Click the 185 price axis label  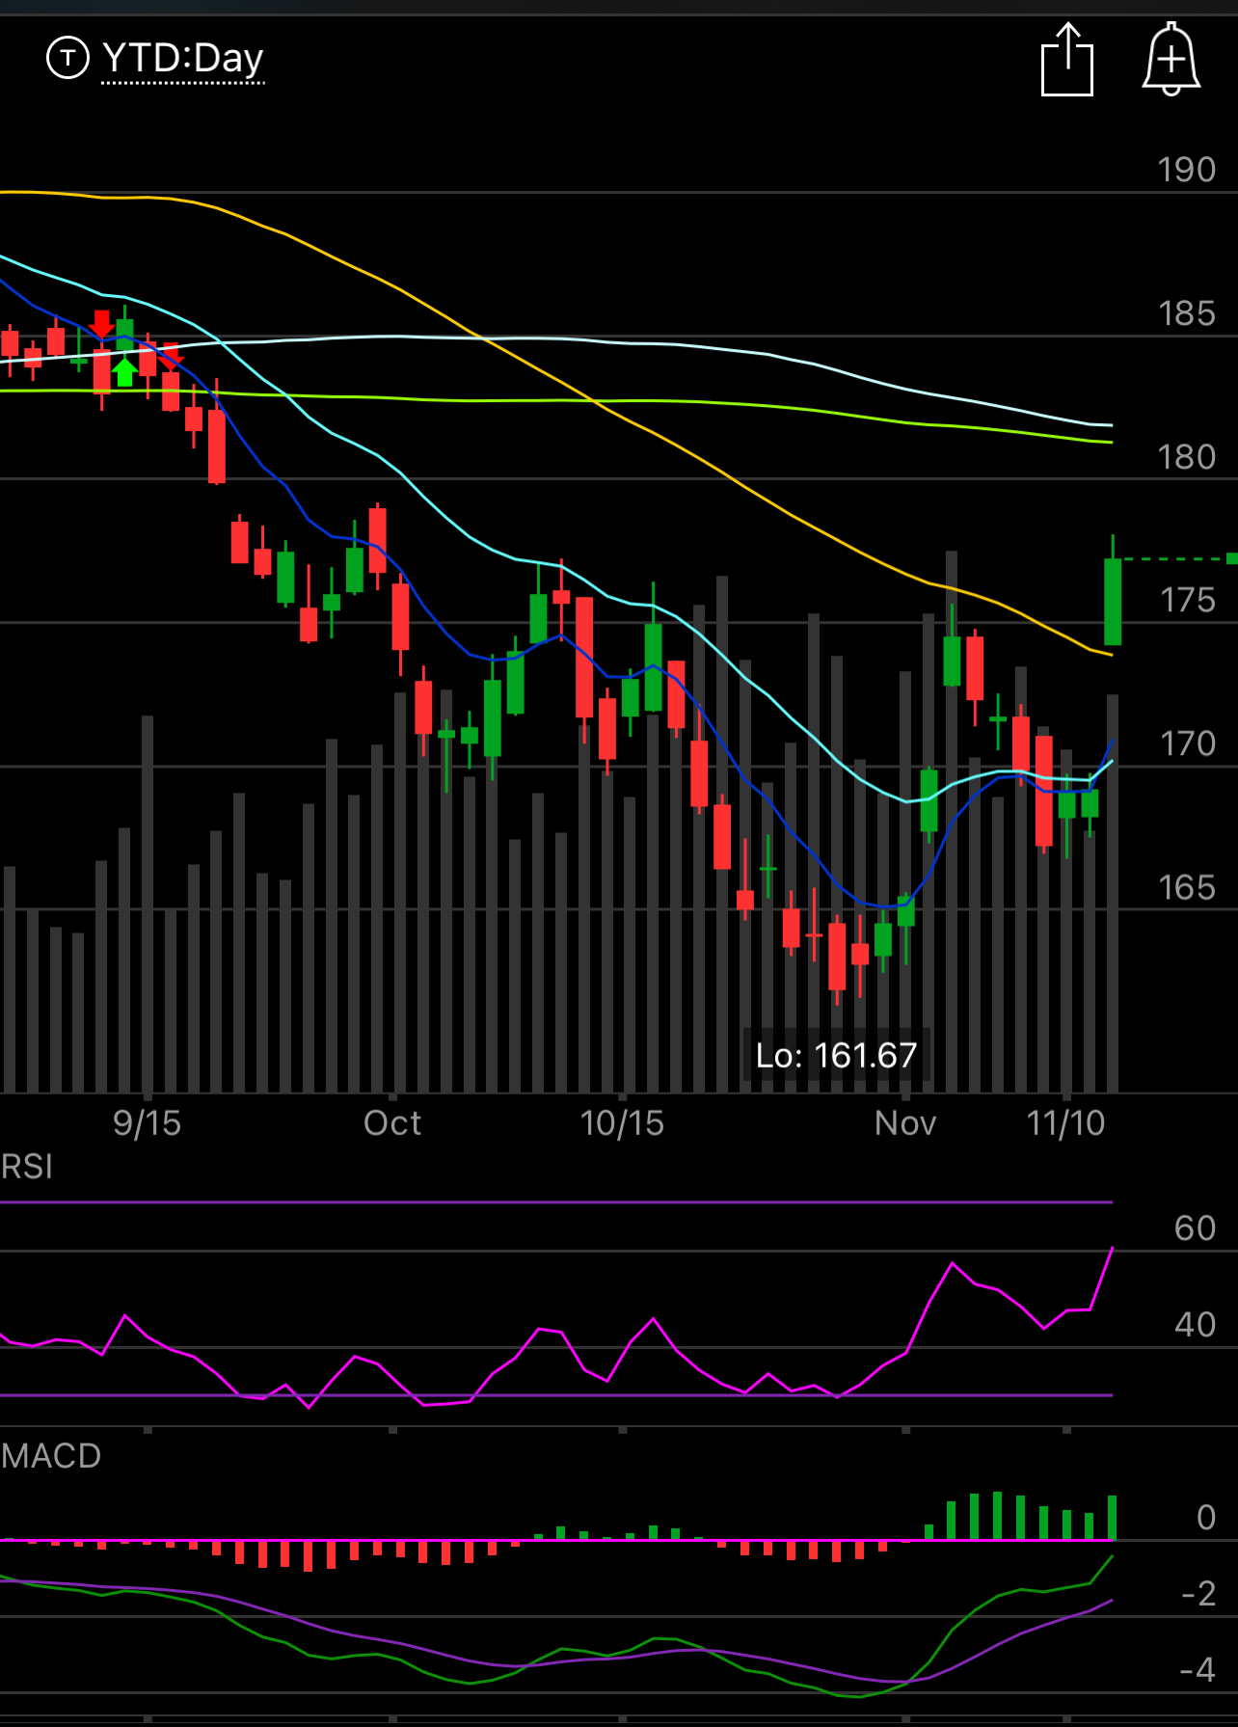point(1187,313)
